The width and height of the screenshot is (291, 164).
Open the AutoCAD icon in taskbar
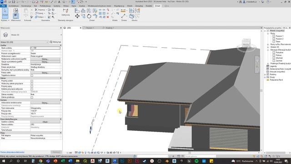[92, 161]
